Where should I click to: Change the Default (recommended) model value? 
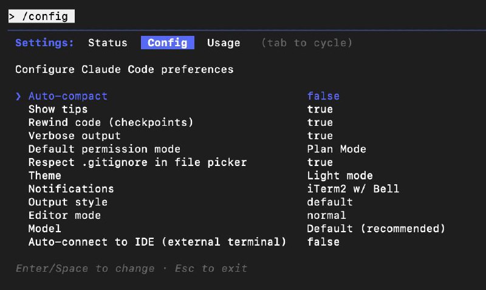(x=376, y=229)
